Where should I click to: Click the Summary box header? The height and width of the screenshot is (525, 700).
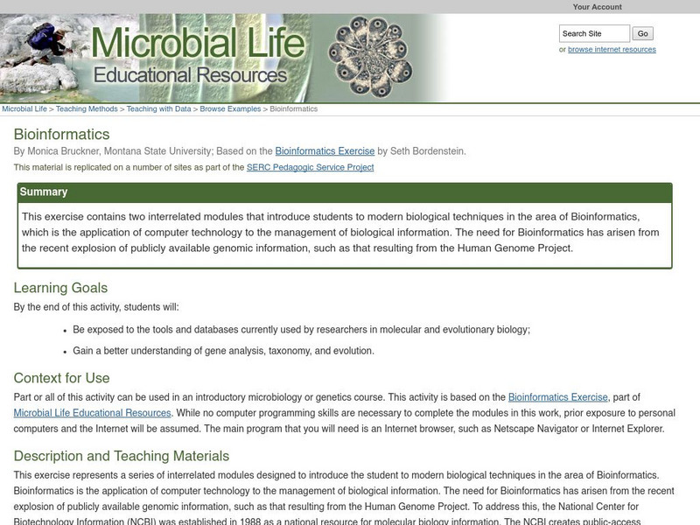pos(345,192)
